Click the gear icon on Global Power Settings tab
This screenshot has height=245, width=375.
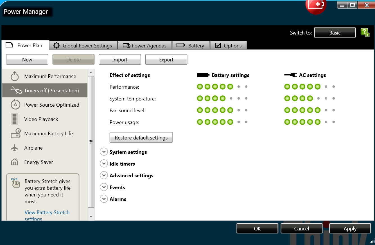click(57, 45)
